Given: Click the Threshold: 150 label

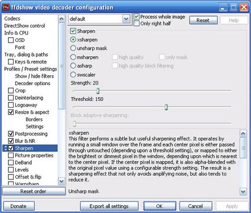Looking at the screenshot, I should pos(87,99).
